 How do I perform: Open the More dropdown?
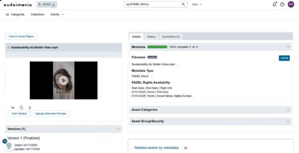click(x=197, y=4)
